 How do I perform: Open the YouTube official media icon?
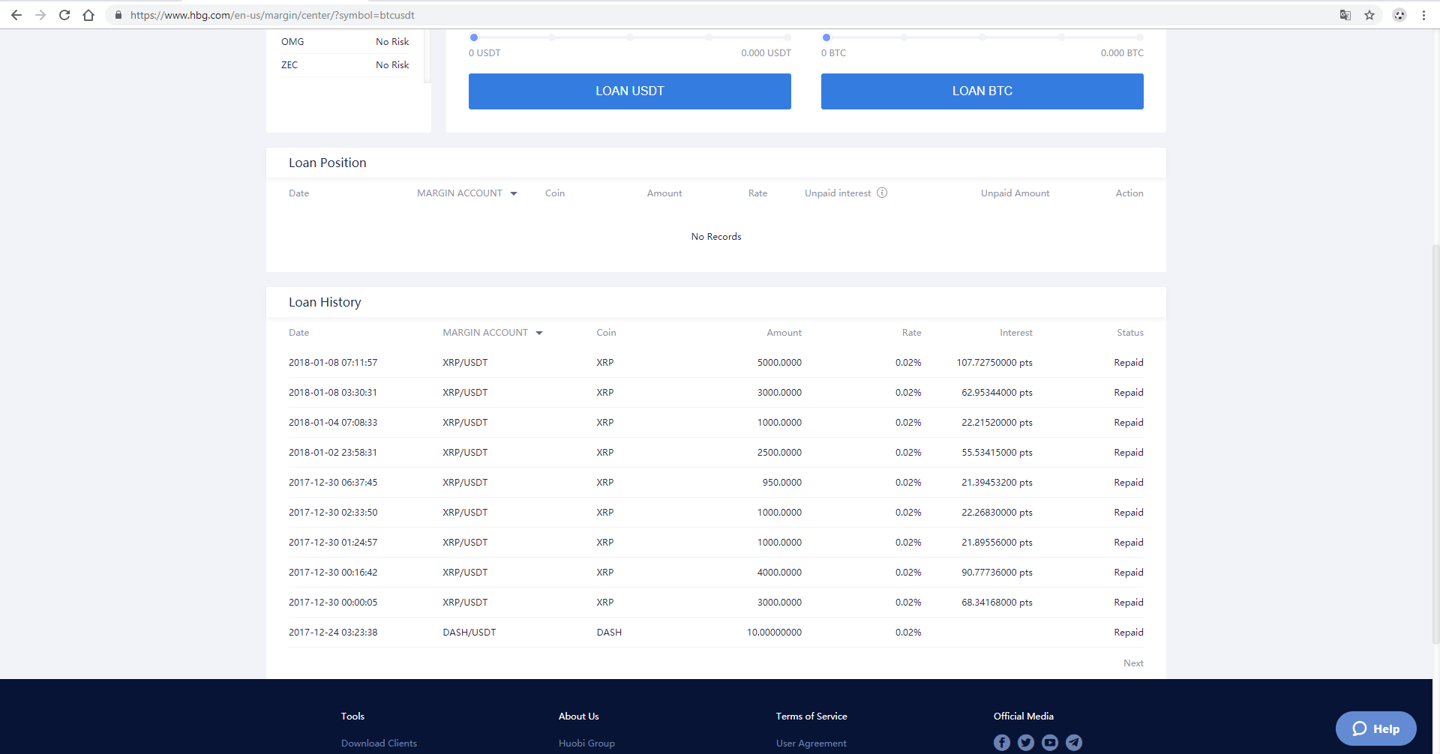pyautogui.click(x=1050, y=742)
